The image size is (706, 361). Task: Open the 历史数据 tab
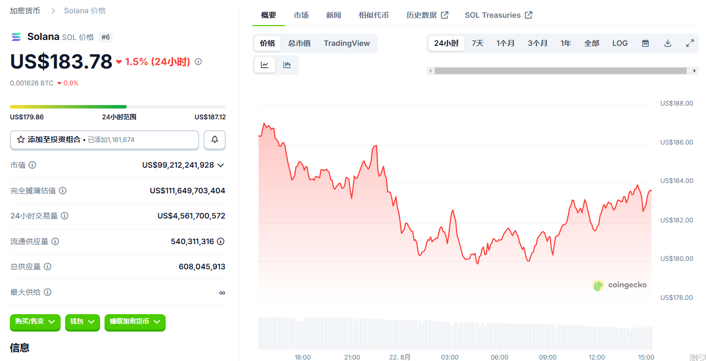pyautogui.click(x=427, y=15)
